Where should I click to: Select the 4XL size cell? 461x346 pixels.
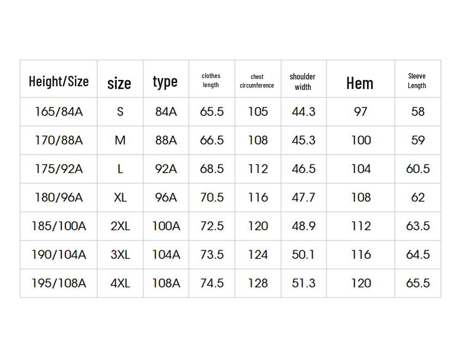pyautogui.click(x=120, y=283)
